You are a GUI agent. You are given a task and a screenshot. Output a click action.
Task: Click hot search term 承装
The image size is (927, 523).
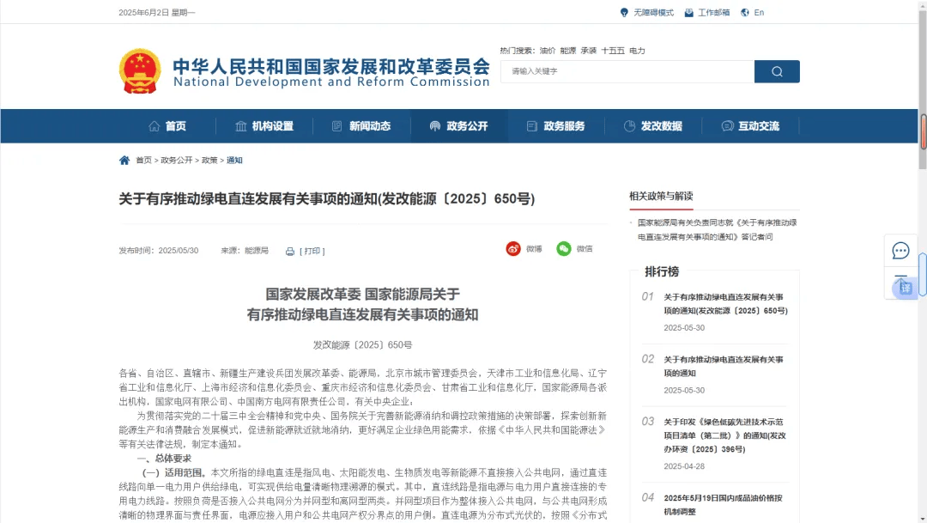point(589,51)
